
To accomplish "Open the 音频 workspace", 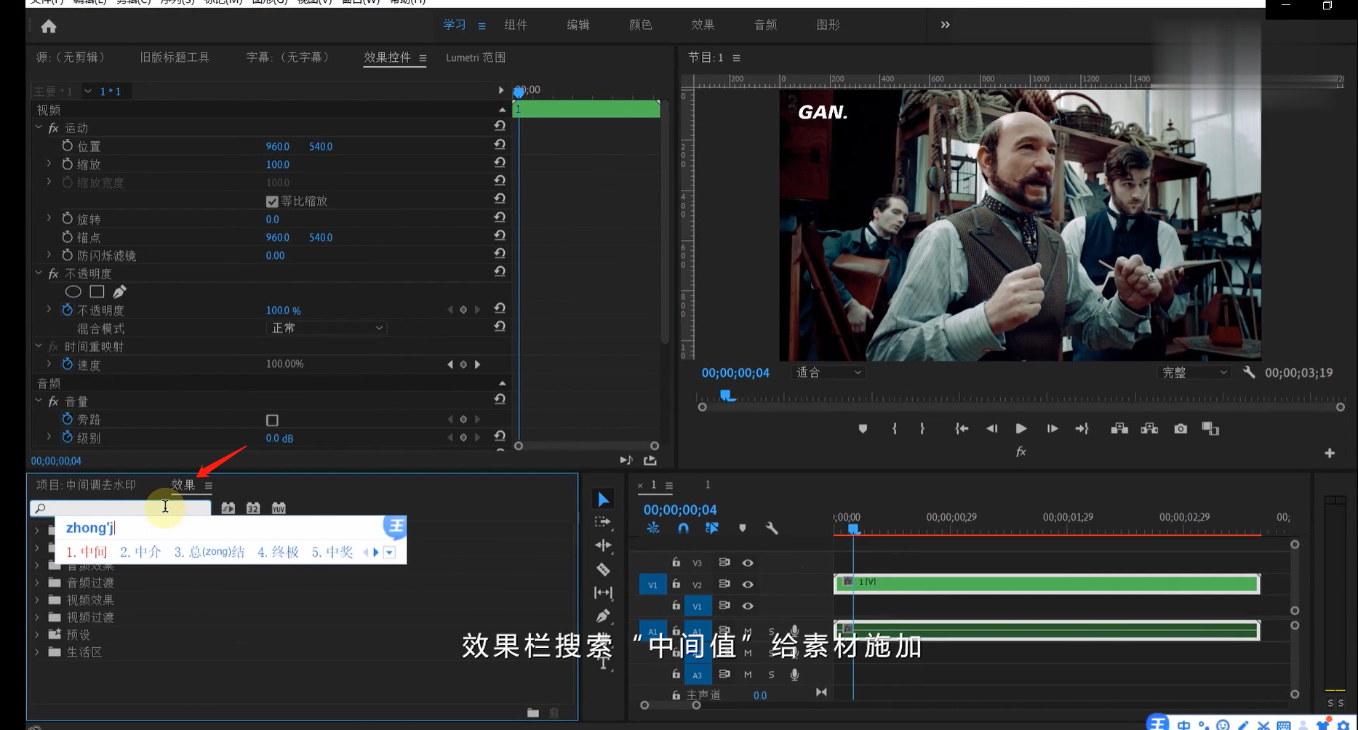I will coord(765,25).
